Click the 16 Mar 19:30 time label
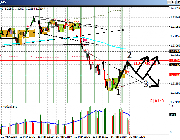This screenshot has height=140, width=180. (x=137, y=137)
